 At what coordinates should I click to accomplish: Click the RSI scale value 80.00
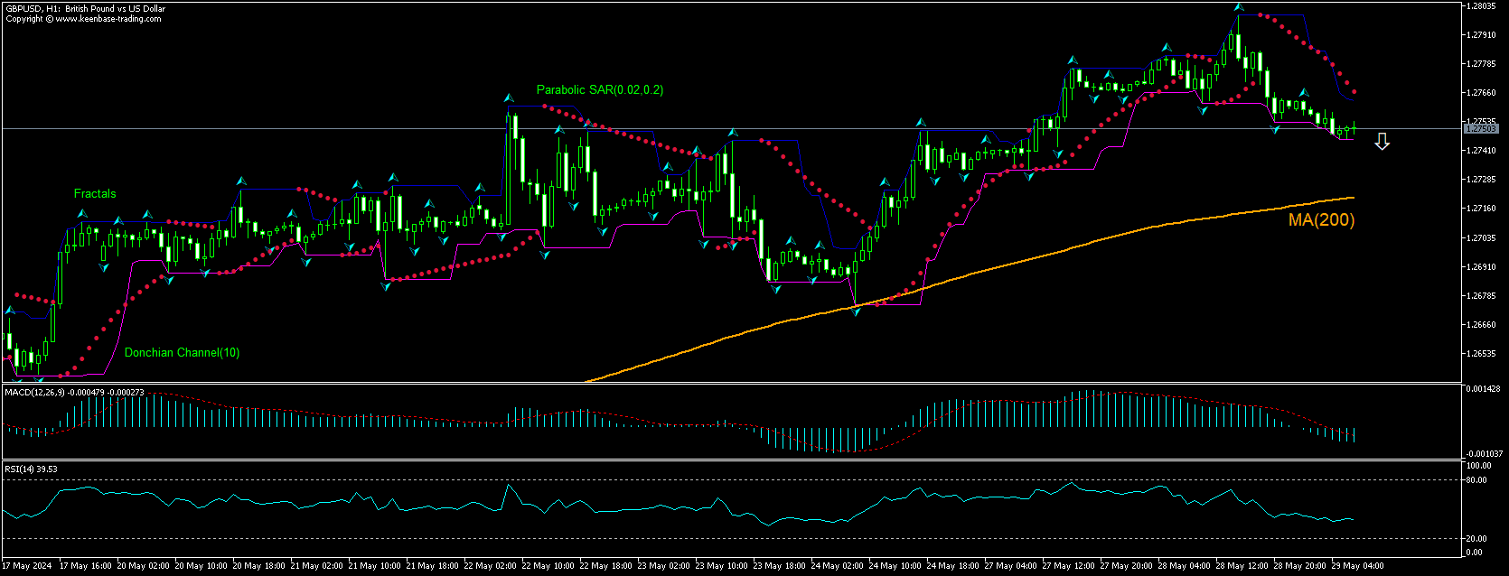tap(1476, 480)
